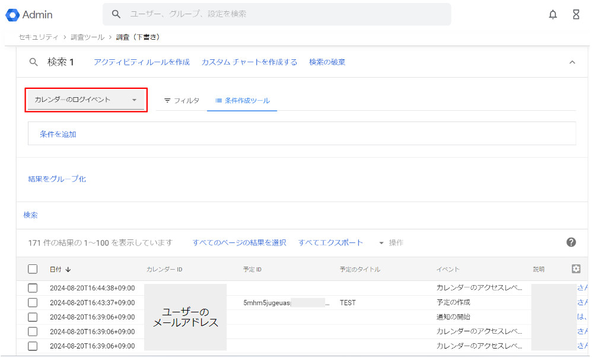Screen dimensions: 592x358
Task: Open the notifications bell icon
Action: point(553,14)
